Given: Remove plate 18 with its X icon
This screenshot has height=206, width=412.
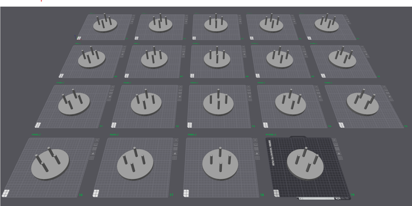Looking at the screenshot, I should pyautogui.click(x=255, y=140).
